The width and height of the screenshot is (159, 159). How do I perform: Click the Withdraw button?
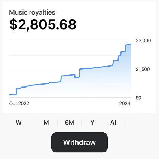click(x=79, y=142)
